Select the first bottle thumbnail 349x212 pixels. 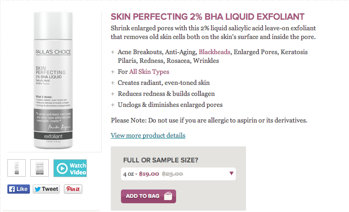pyautogui.click(x=16, y=168)
